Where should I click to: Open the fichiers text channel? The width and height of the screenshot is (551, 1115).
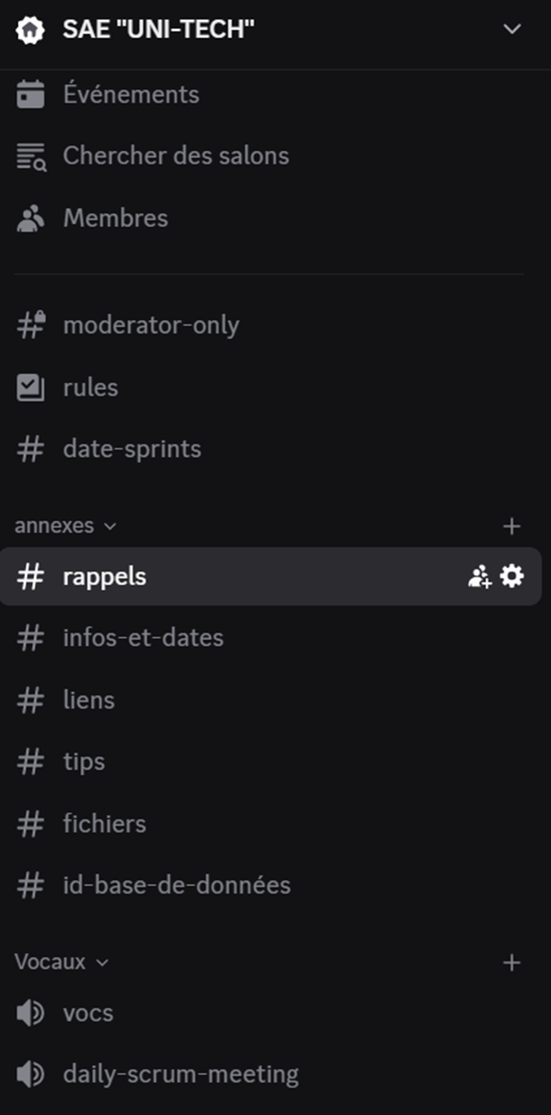(104, 823)
